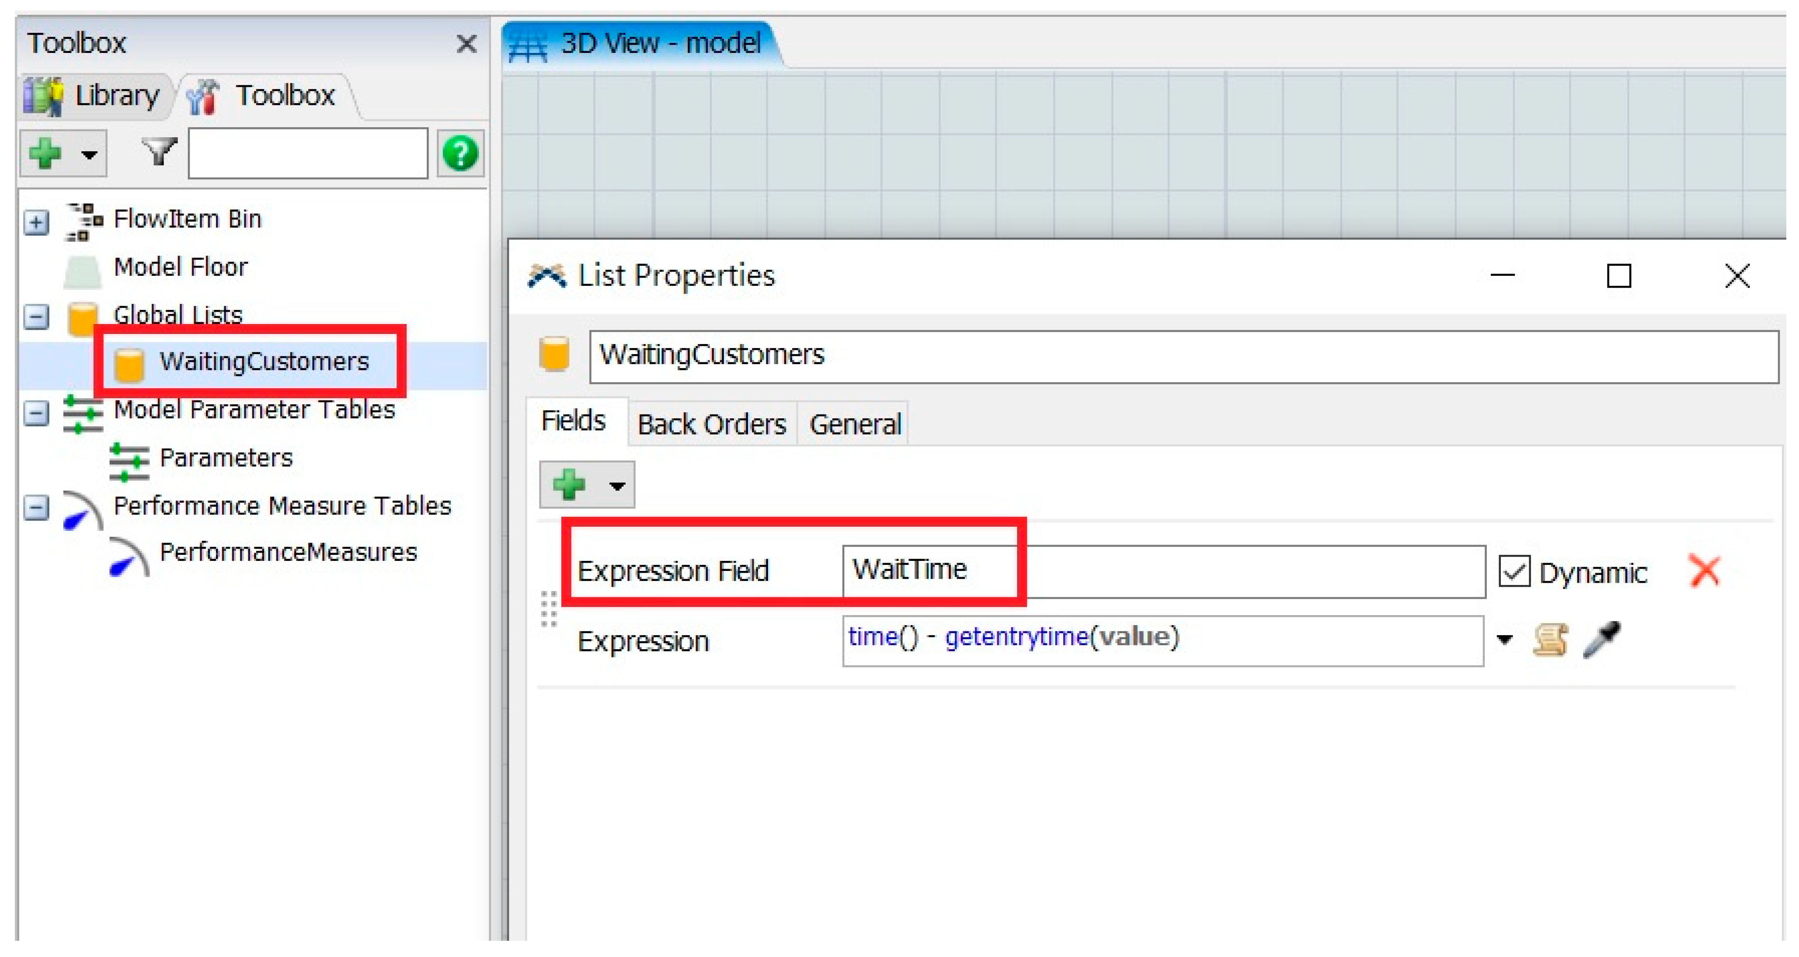
Task: Click the green plus add button in Toolbox
Action: click(46, 154)
